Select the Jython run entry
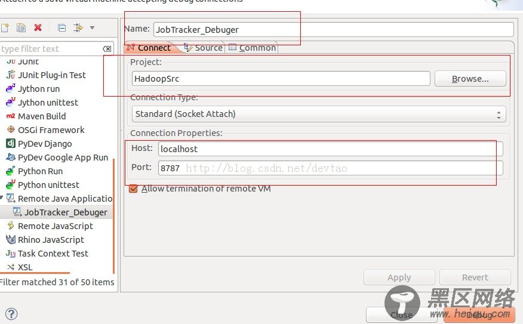The height and width of the screenshot is (324, 523). pos(39,89)
